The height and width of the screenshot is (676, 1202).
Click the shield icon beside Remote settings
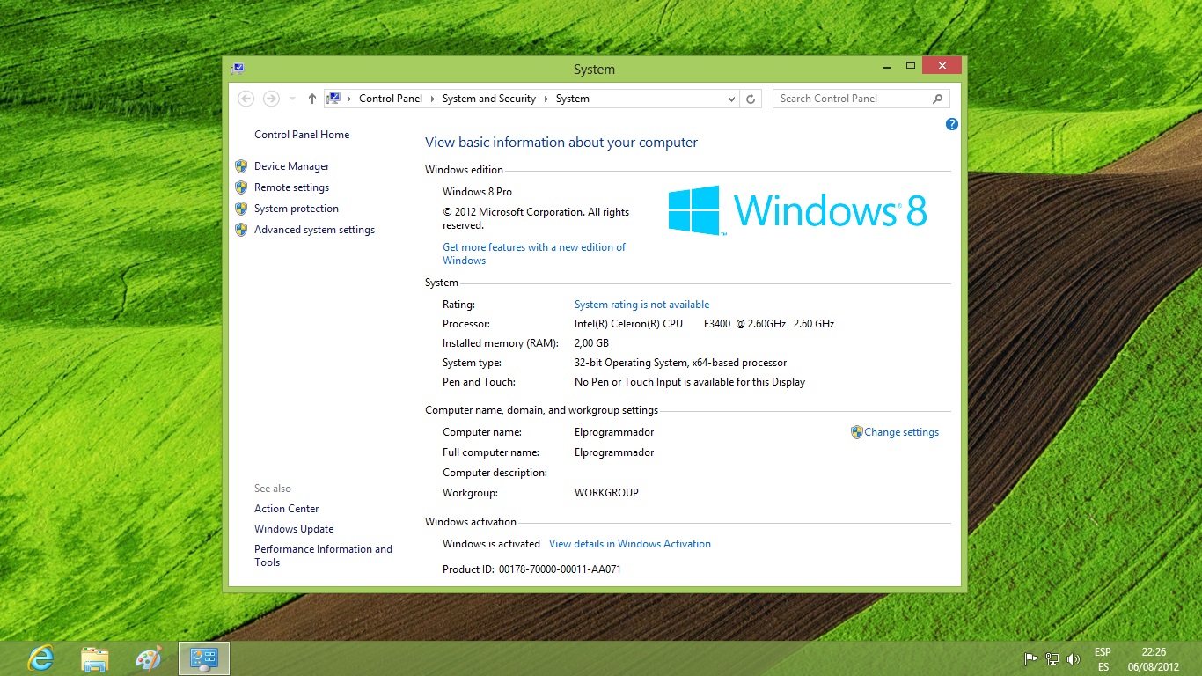[x=241, y=187]
